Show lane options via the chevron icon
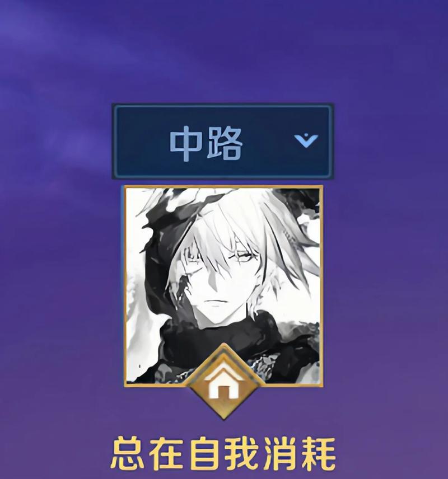The image size is (448, 479). 306,140
